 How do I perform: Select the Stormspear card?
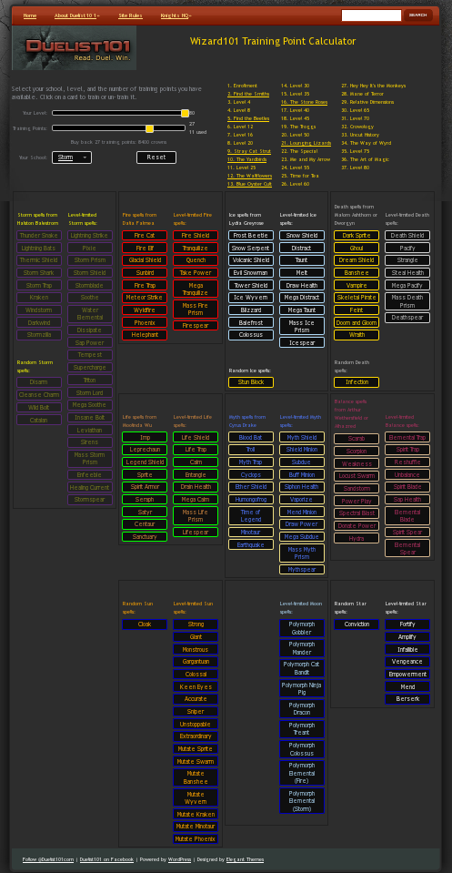(x=90, y=500)
